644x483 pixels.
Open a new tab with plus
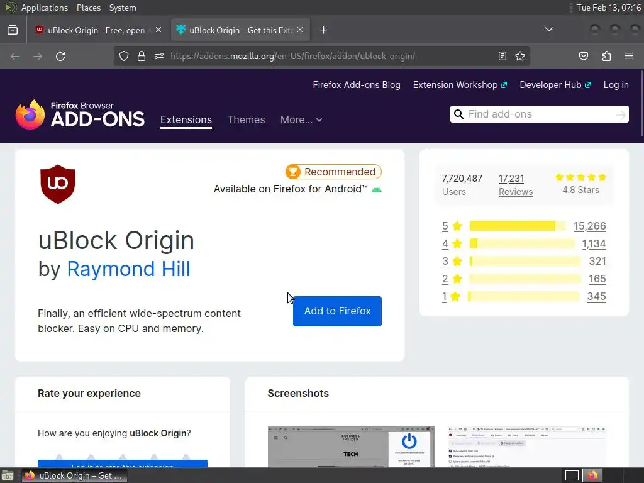[324, 30]
